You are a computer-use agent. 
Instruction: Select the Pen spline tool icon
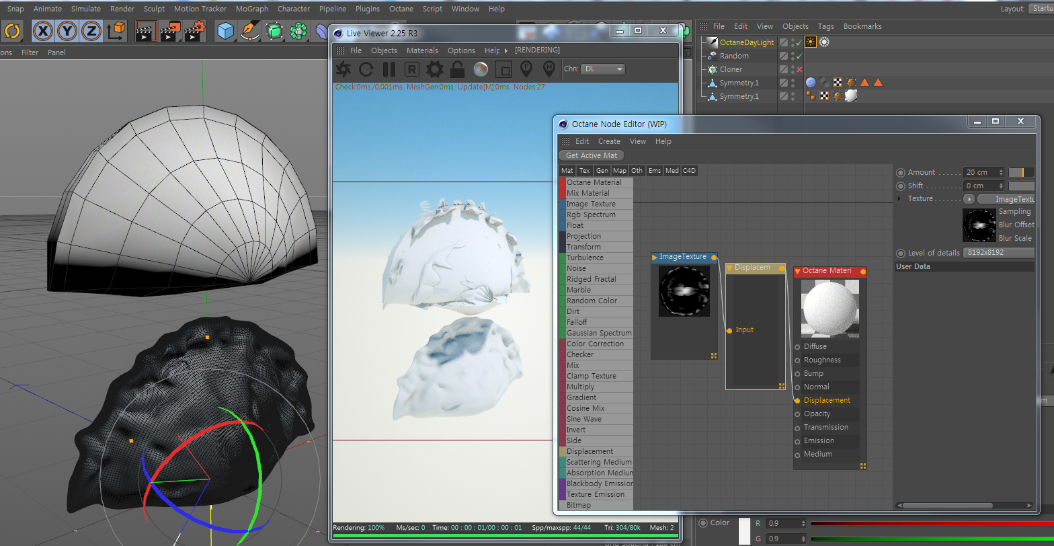coord(249,31)
